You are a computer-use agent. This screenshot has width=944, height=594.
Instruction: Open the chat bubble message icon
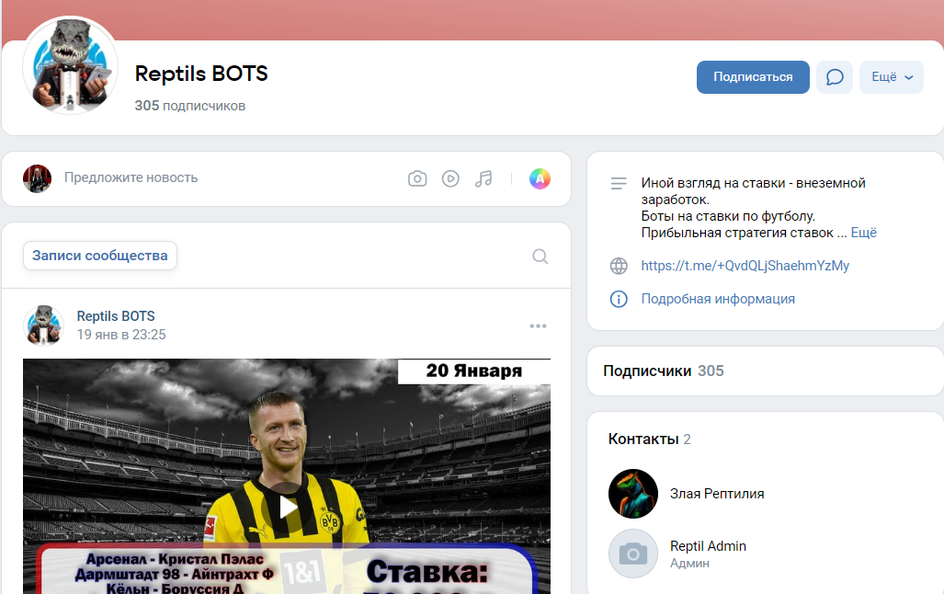click(x=834, y=77)
